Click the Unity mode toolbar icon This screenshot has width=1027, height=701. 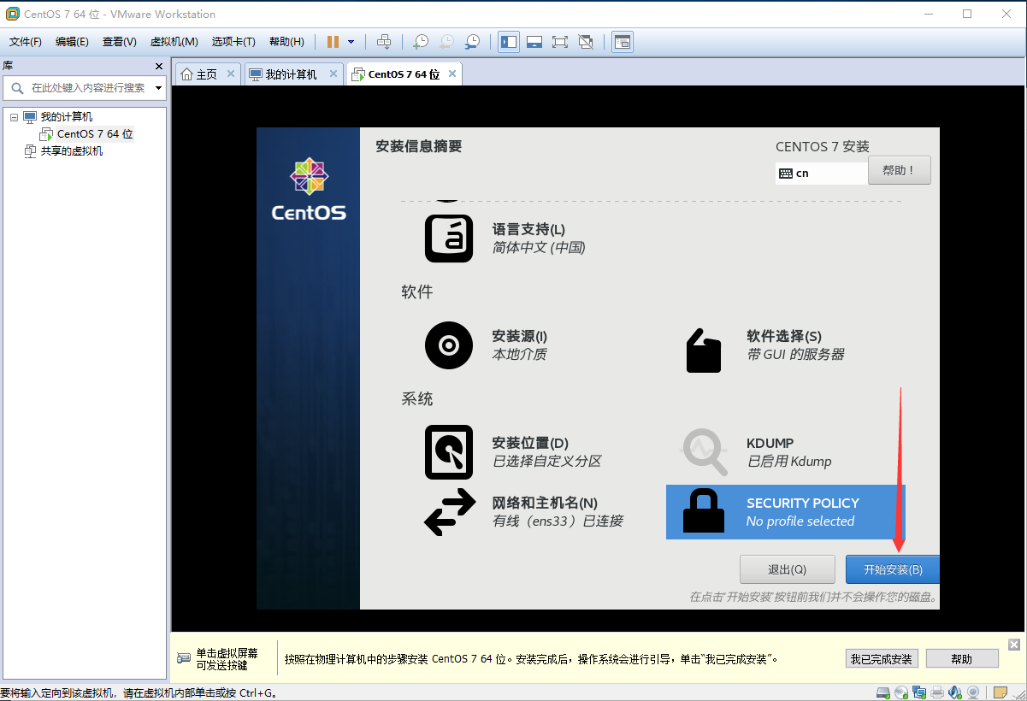(586, 42)
